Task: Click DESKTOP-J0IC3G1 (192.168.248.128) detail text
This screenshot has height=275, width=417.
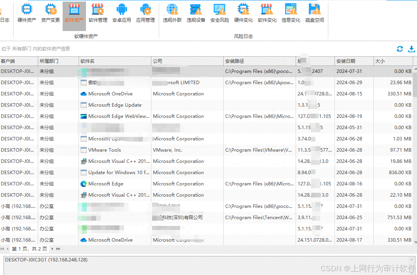Action: tap(46, 260)
